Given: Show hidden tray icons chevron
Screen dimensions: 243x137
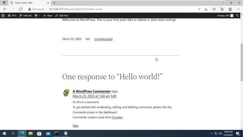Looking at the screenshot, I should pos(212,134).
